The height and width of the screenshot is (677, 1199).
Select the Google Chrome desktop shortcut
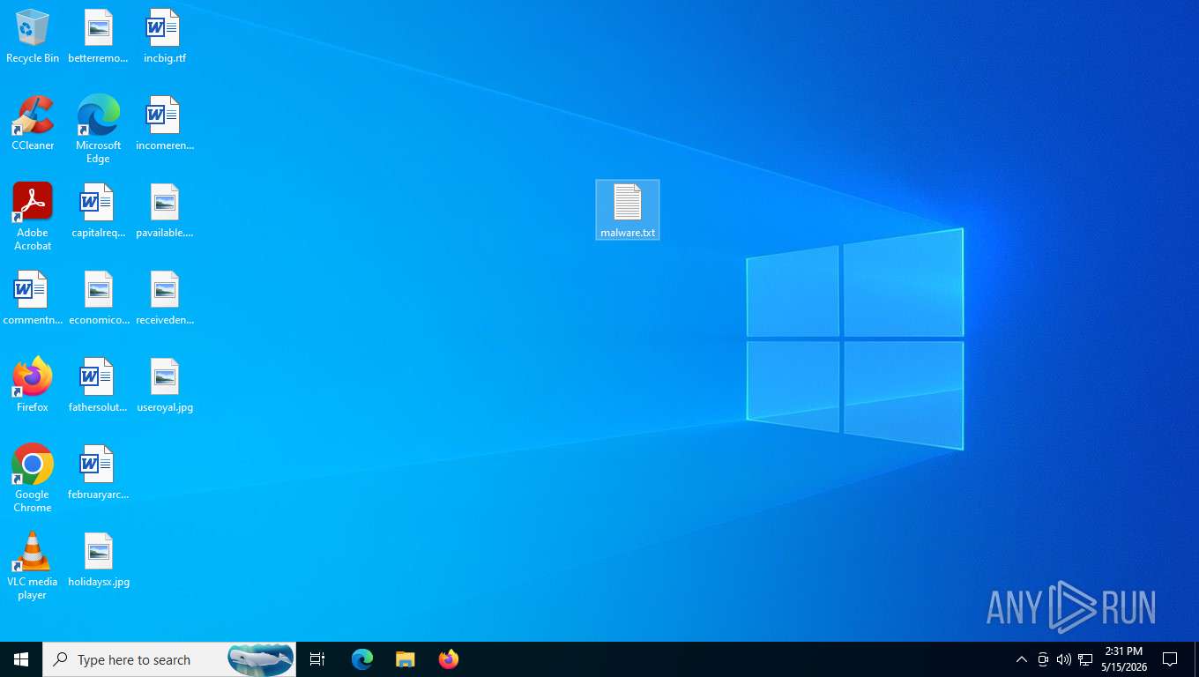(33, 479)
